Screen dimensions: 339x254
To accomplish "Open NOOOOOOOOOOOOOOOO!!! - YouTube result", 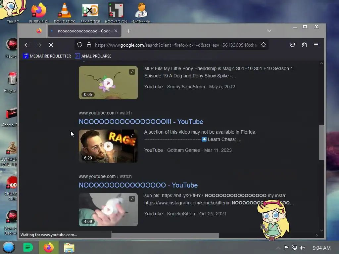I will pos(141,122).
